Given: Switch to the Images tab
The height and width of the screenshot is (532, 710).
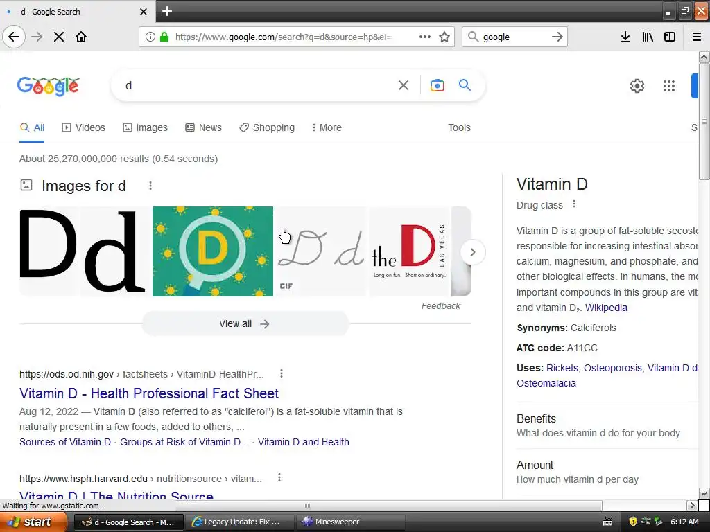Looking at the screenshot, I should [x=145, y=127].
